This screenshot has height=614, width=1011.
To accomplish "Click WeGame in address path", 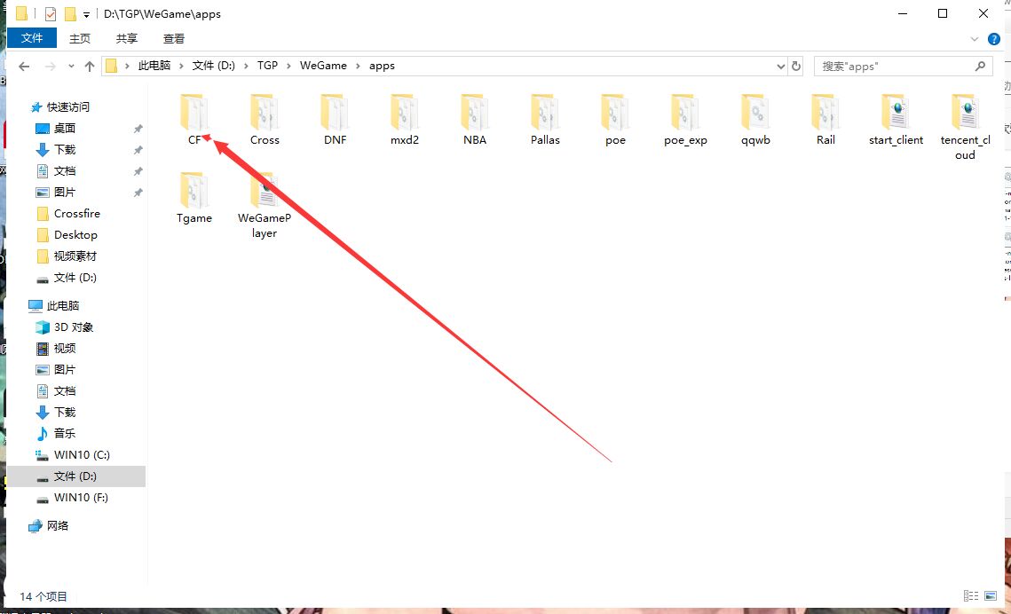I will (x=323, y=66).
